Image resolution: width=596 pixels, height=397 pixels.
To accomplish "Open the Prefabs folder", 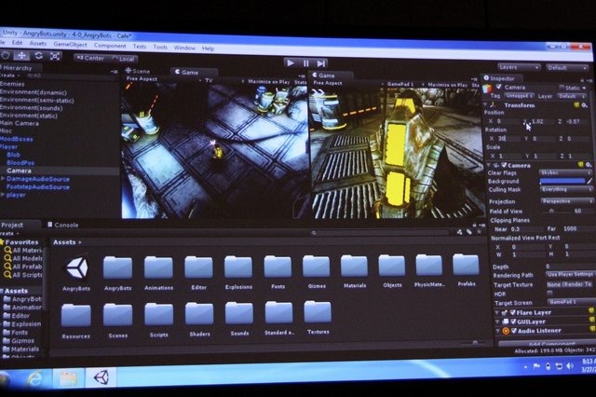I will pos(466,270).
